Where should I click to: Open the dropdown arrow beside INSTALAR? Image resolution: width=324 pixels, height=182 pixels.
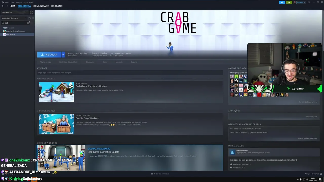pos(63,55)
